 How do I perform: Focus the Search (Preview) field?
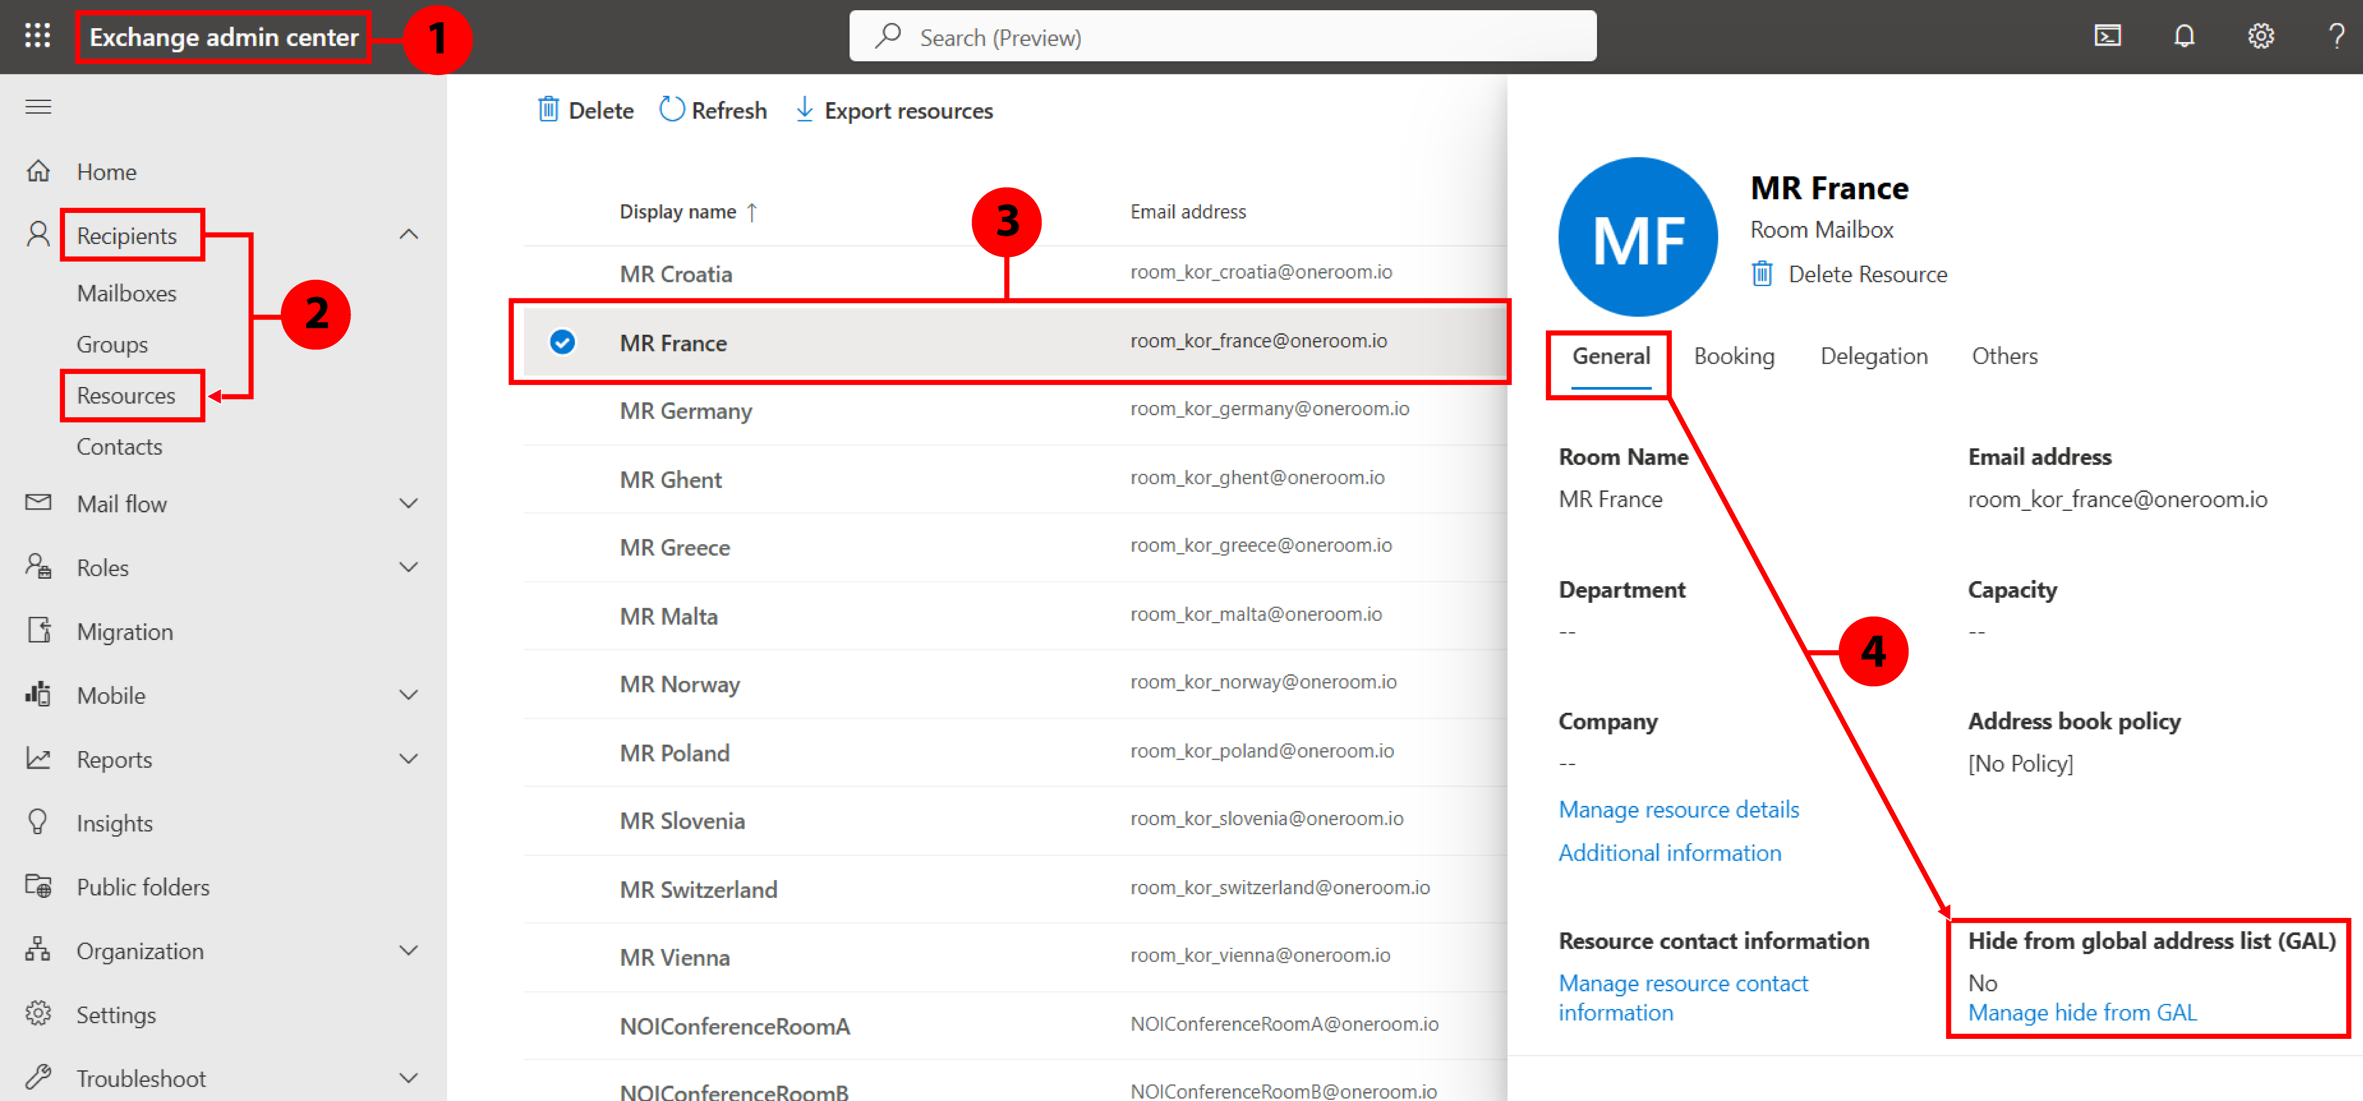(1222, 36)
